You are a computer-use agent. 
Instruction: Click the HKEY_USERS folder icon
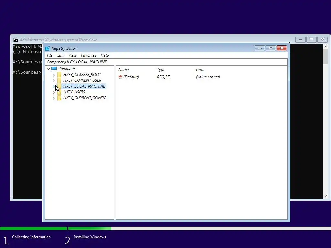[59, 92]
